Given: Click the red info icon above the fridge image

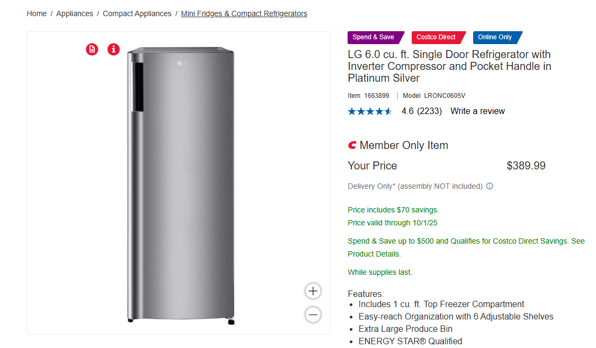Looking at the screenshot, I should coord(113,49).
